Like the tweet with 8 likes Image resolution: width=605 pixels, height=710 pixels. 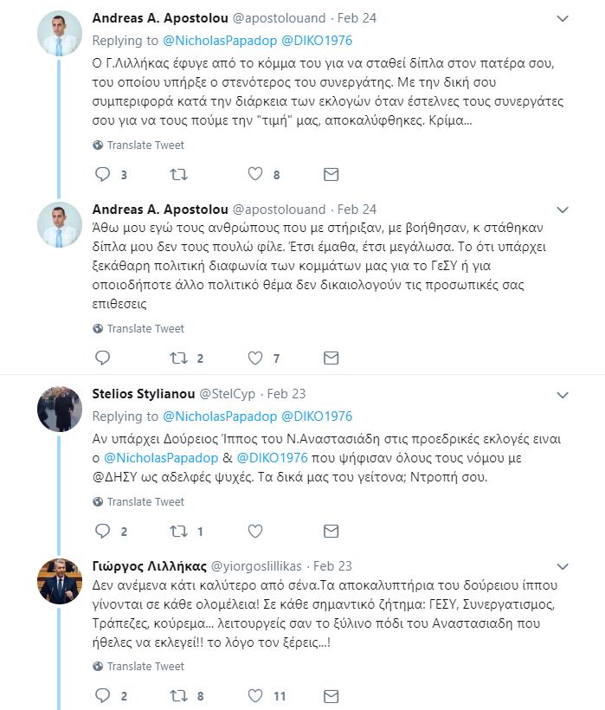(255, 174)
